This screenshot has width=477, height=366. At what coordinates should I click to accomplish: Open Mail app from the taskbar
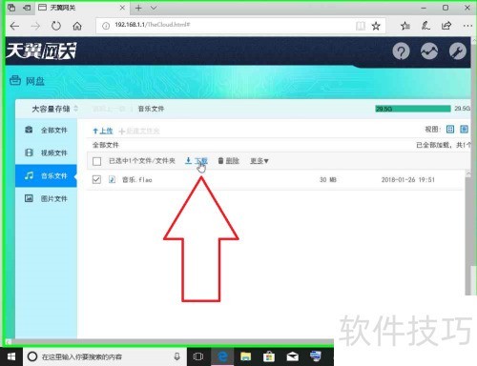[x=292, y=356]
